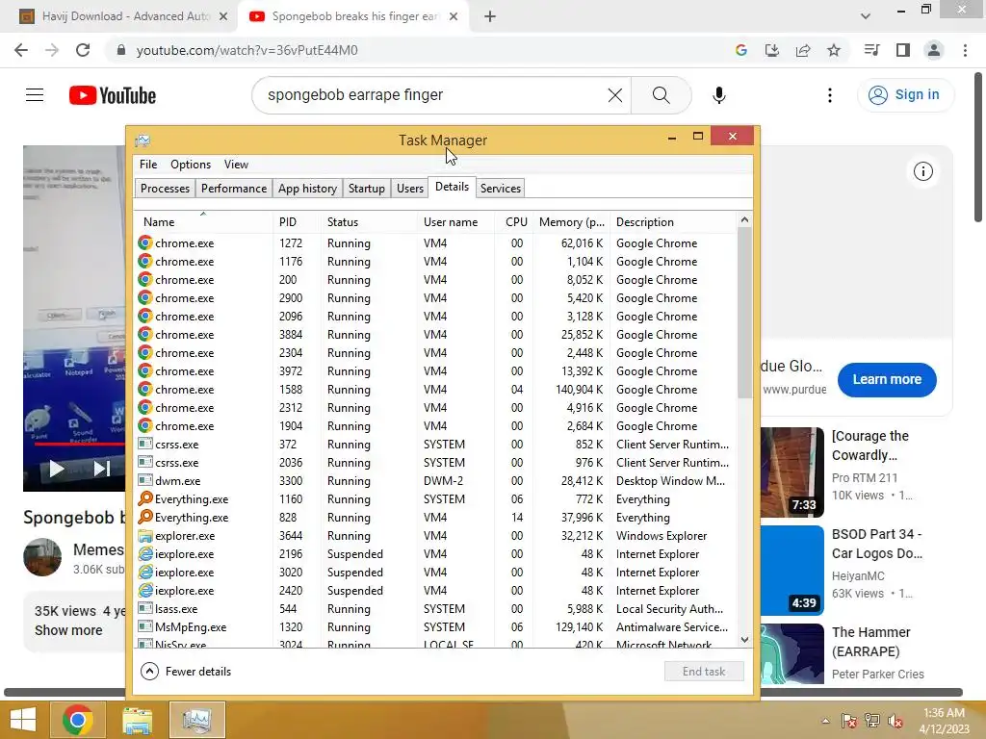986x739 pixels.
Task: Install app via address bar download icon
Action: click(772, 50)
